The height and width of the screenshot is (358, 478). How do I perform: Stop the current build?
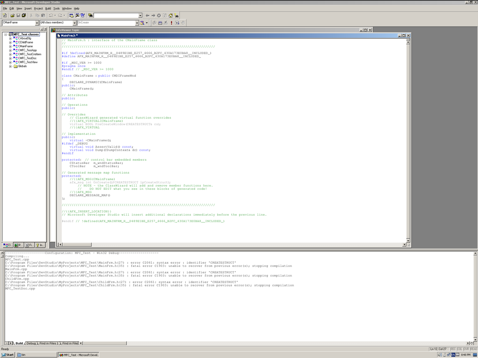coord(166,24)
